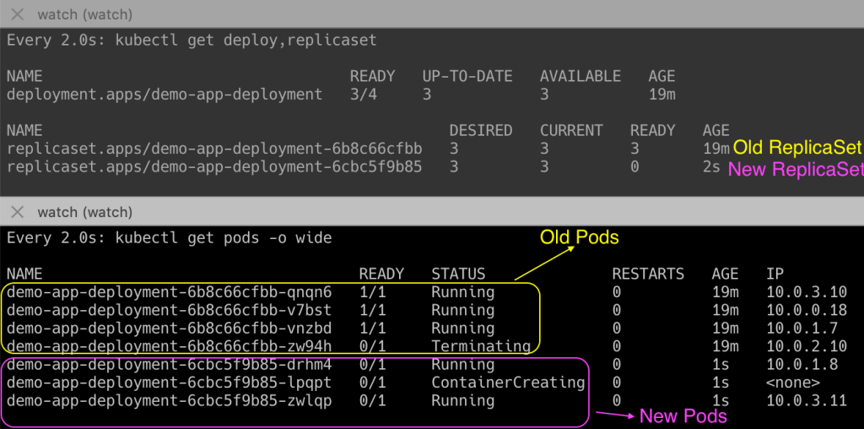Click the IP address 10.0.3.11

click(x=806, y=400)
